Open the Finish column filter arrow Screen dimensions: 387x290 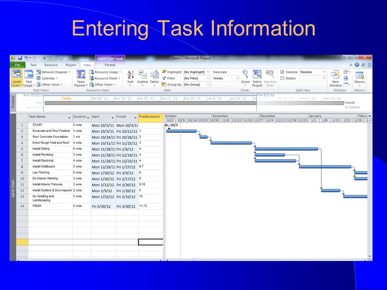[x=135, y=118]
